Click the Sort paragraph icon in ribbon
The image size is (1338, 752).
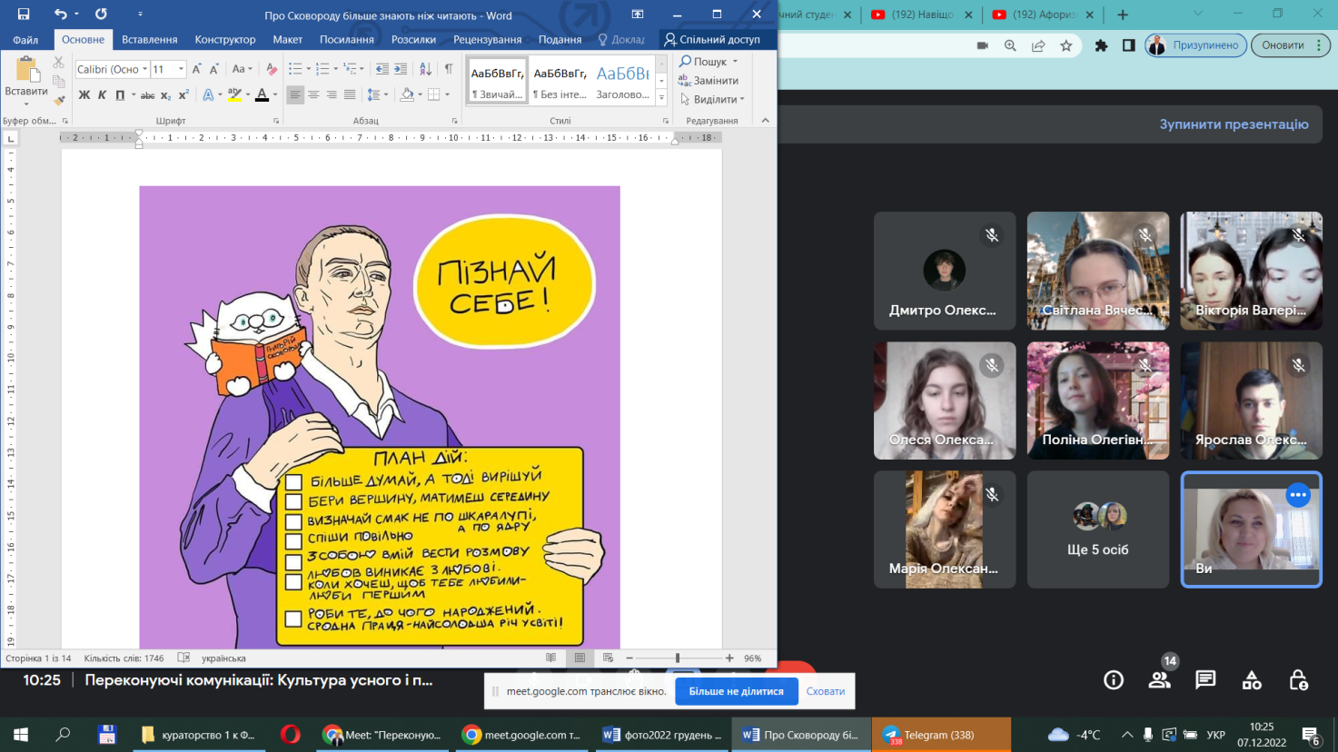425,69
